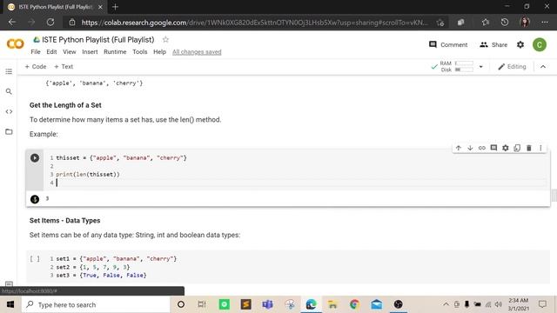557x313 pixels.
Task: Click the Set Items - Data Types heading
Action: tap(65, 220)
